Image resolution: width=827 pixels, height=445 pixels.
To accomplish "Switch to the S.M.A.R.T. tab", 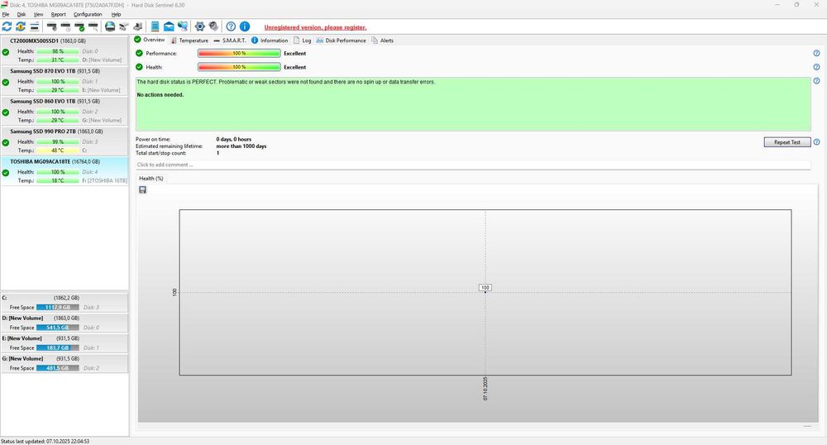I will [x=230, y=40].
